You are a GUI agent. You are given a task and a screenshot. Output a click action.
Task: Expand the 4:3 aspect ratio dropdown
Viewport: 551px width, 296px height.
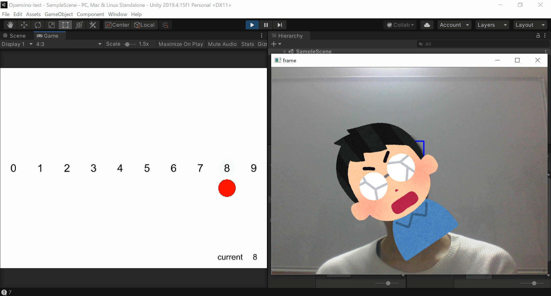pyautogui.click(x=69, y=44)
